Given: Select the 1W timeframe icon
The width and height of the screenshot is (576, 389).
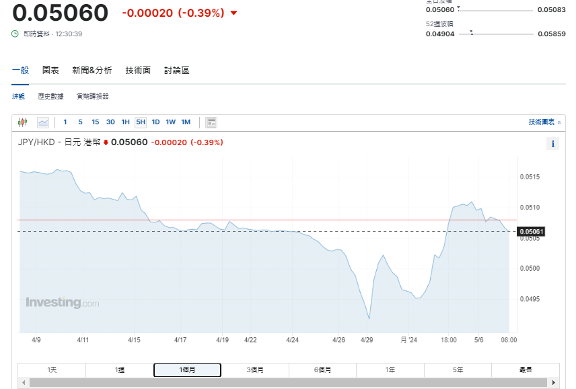Looking at the screenshot, I should pyautogui.click(x=170, y=122).
